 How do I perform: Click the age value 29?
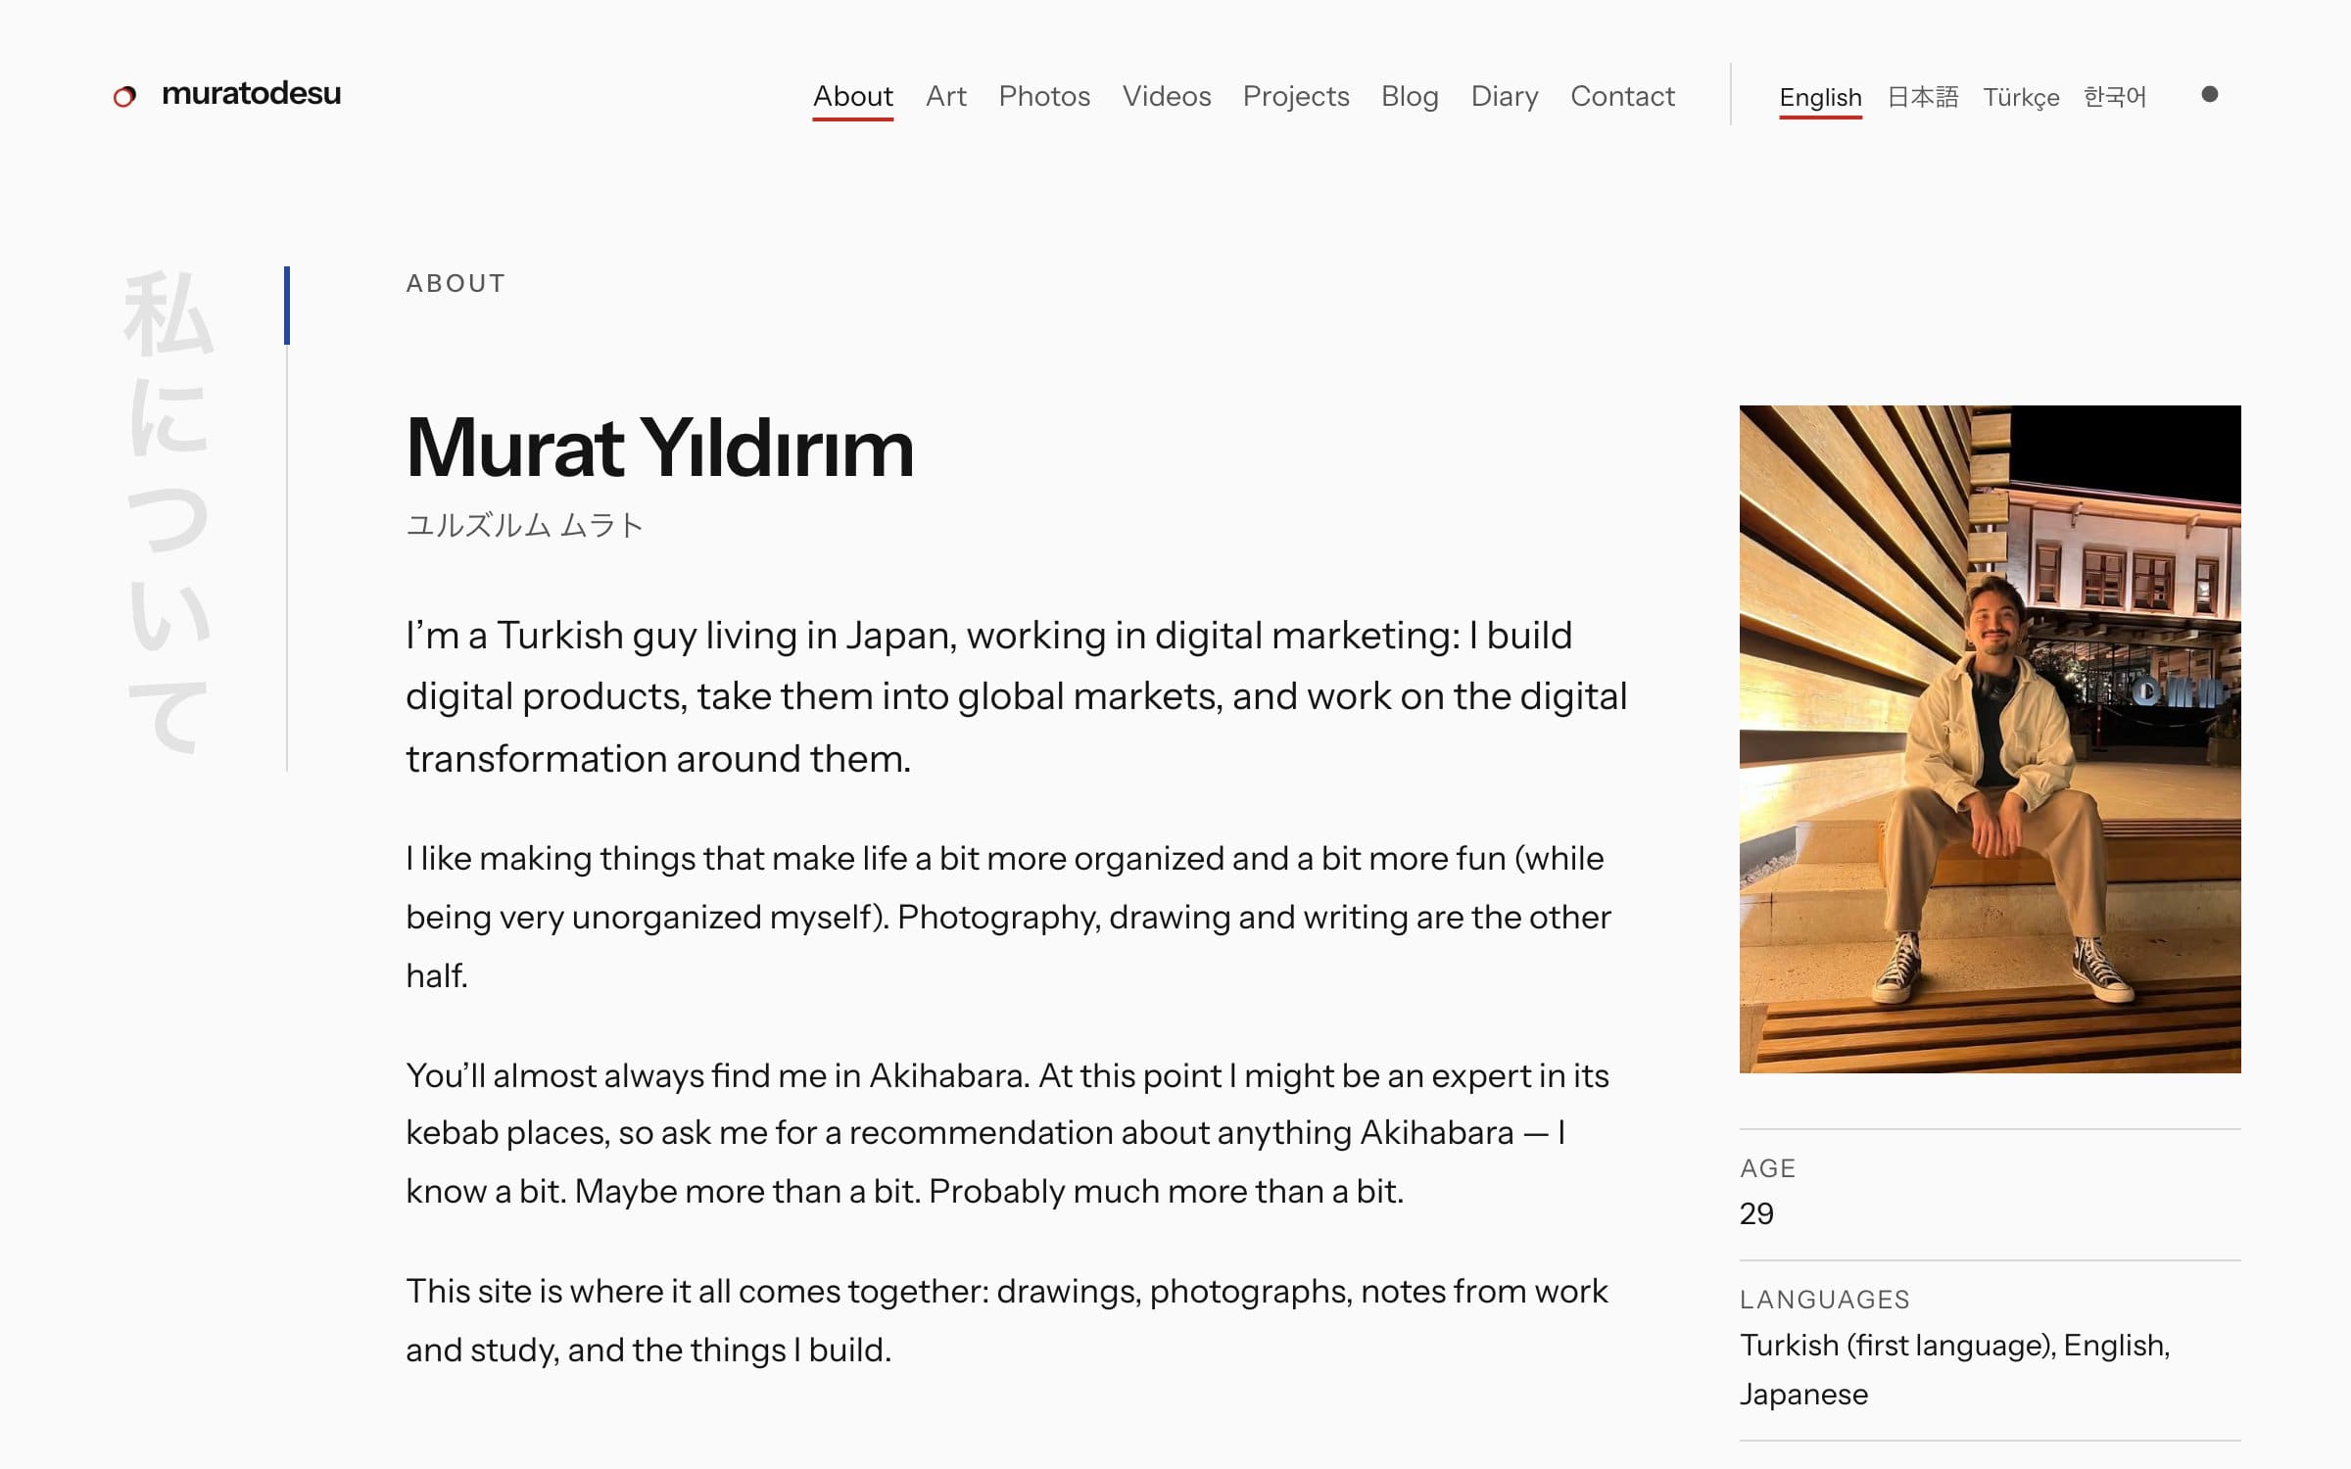coord(1756,1213)
